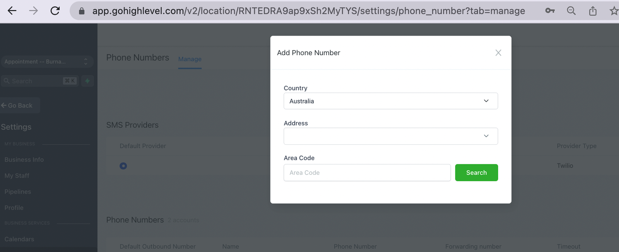The height and width of the screenshot is (252, 619).
Task: Click the zoom magnifier icon in address bar
Action: coord(571,11)
